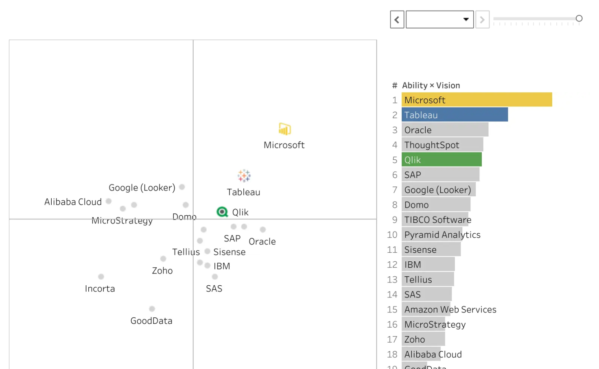This screenshot has width=599, height=369.
Task: Select the GoodData dot in the chart
Action: 152,309
